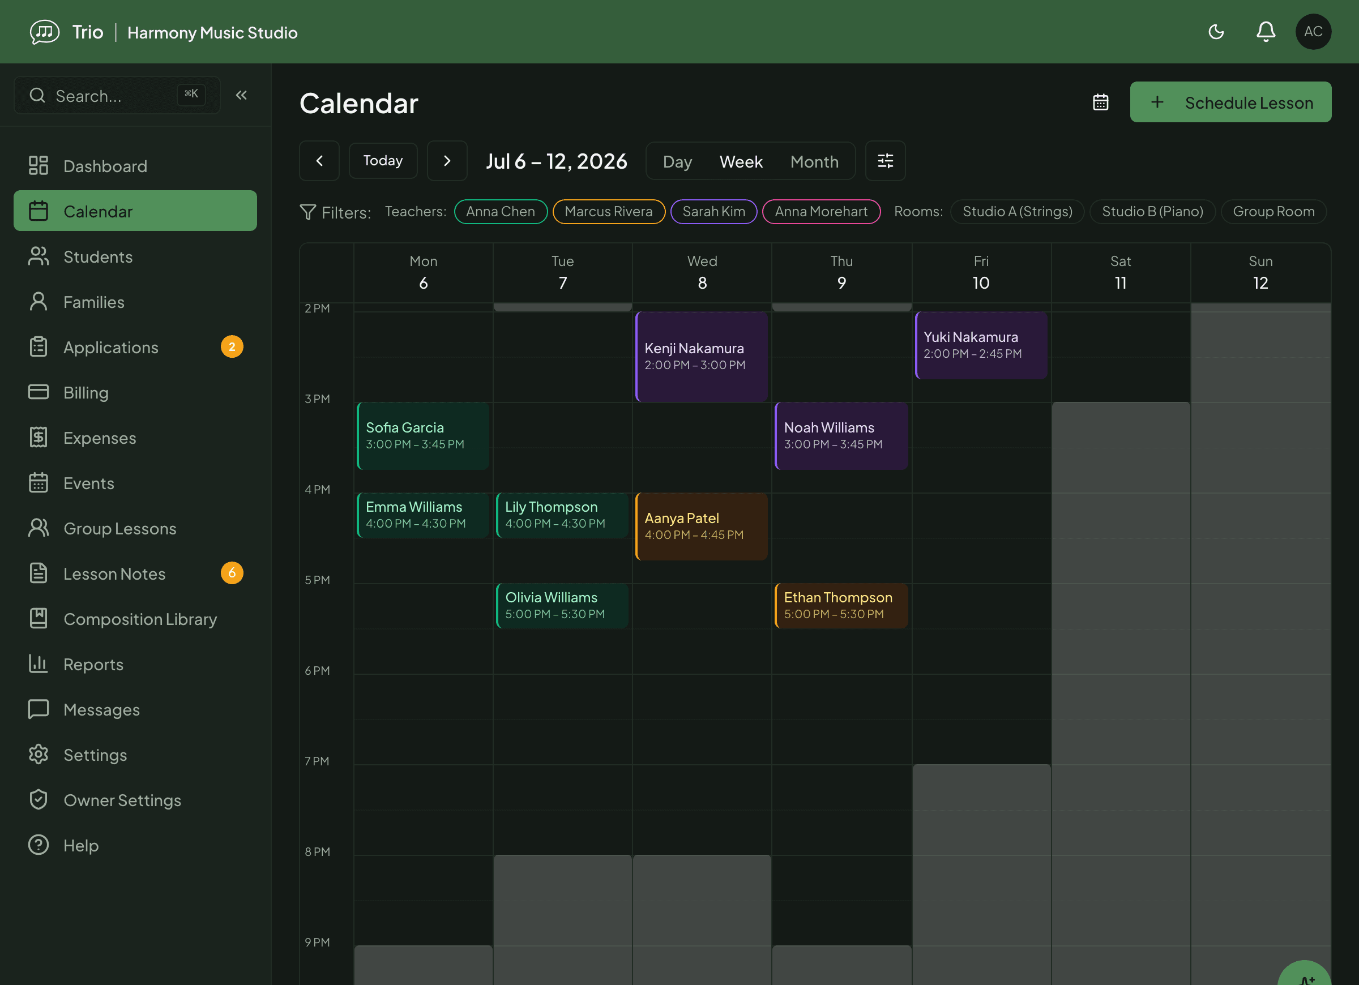The height and width of the screenshot is (985, 1359).
Task: Toggle Sarah Kim teacher filter
Action: pyautogui.click(x=713, y=212)
